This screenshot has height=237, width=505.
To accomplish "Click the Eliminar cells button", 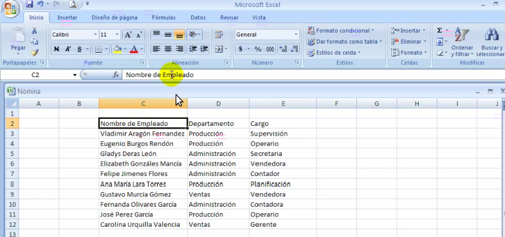I will point(409,42).
